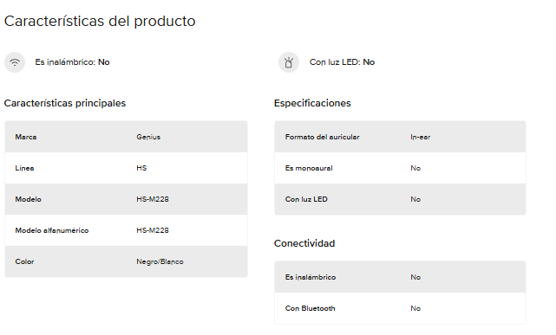
Task: Click the Genius brand value
Action: coord(148,137)
